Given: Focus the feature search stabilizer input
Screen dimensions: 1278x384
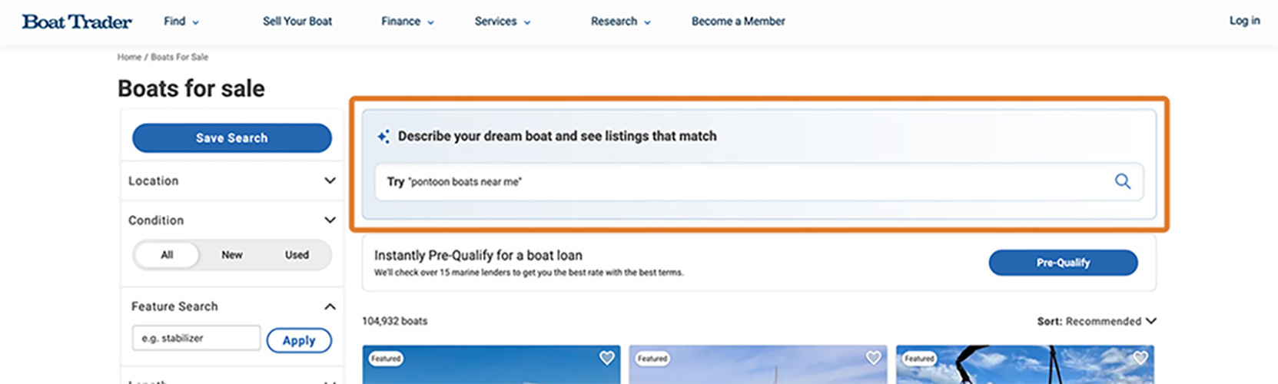Looking at the screenshot, I should pos(196,338).
